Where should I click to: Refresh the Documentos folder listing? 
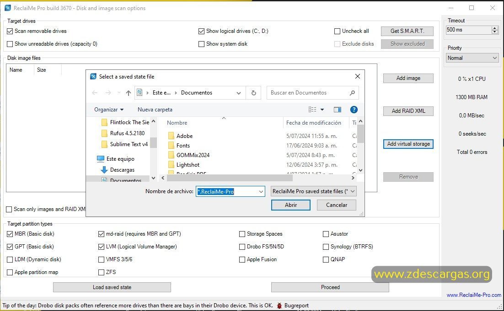pos(254,93)
